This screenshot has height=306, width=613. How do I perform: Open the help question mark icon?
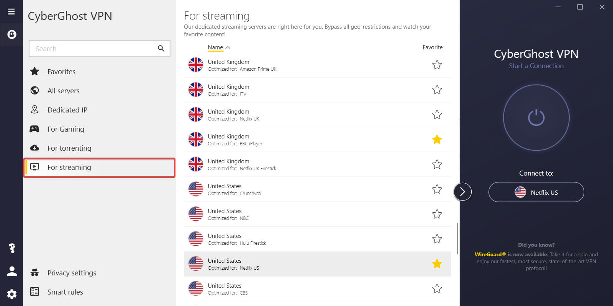click(x=12, y=248)
